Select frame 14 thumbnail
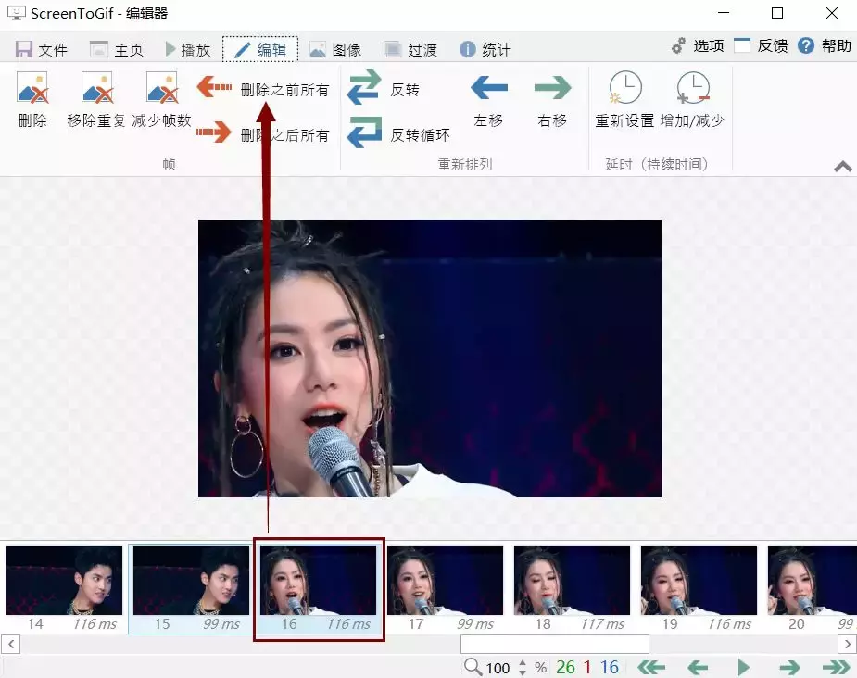The image size is (857, 678). pos(64,580)
